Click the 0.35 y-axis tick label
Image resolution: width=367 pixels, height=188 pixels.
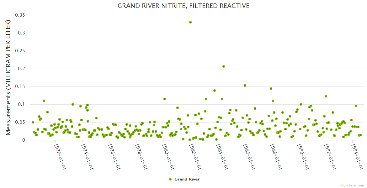(x=20, y=15)
